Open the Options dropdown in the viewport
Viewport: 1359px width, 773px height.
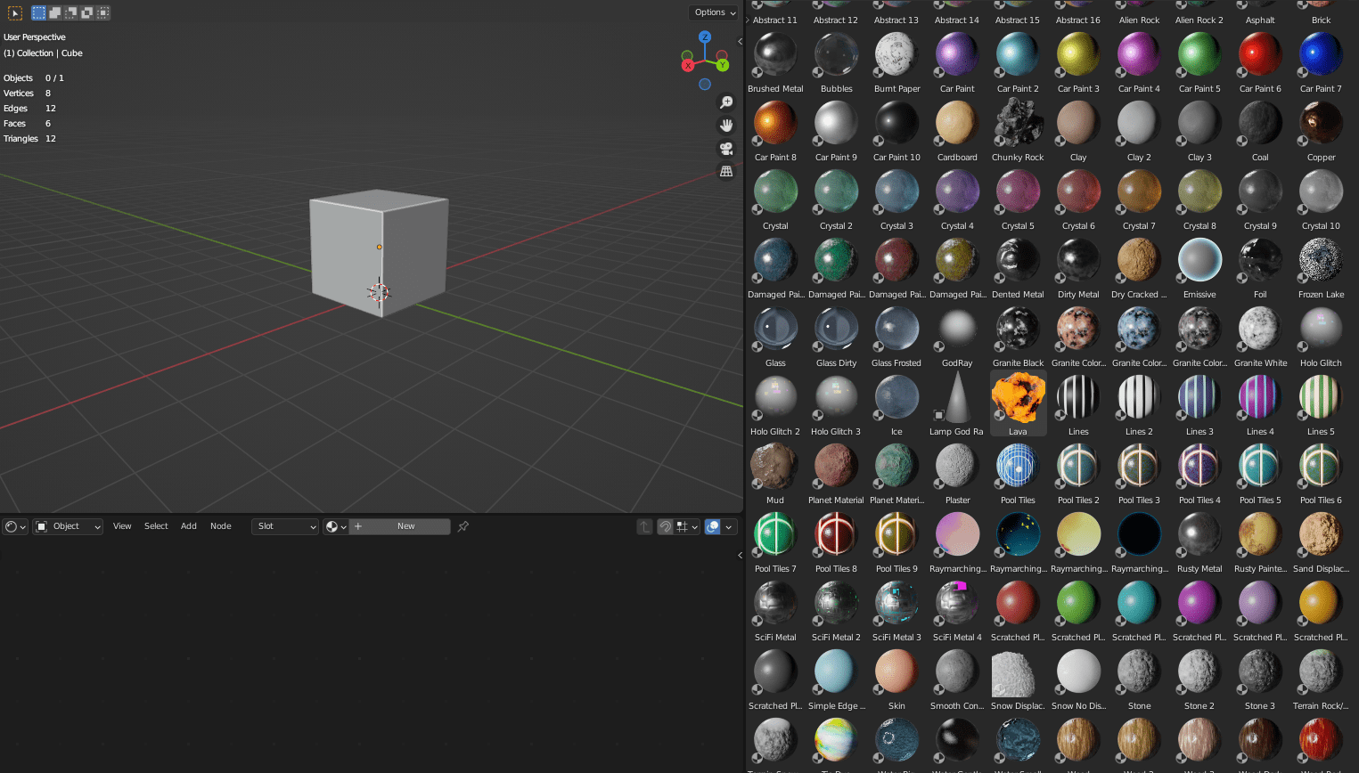713,12
